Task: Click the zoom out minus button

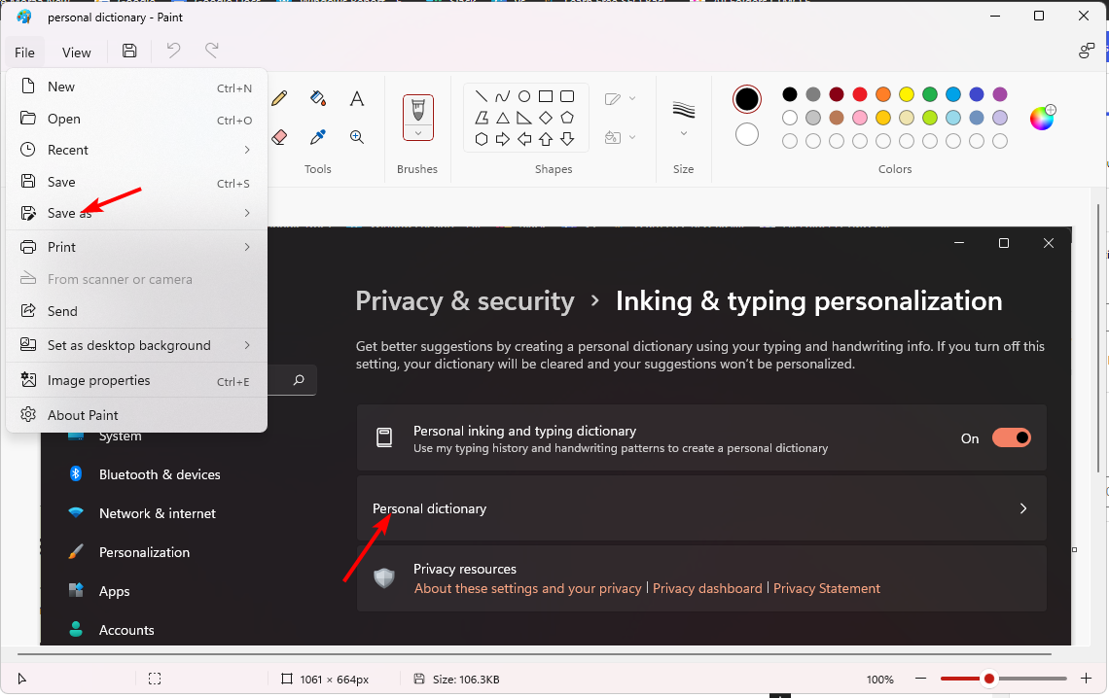Action: pos(920,679)
